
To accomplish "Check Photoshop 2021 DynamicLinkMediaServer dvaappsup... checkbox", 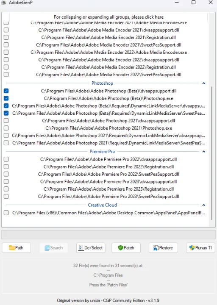I will click(6, 136).
